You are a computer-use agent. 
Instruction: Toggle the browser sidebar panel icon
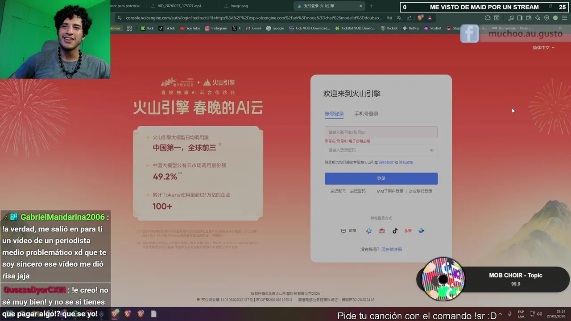[520, 18]
